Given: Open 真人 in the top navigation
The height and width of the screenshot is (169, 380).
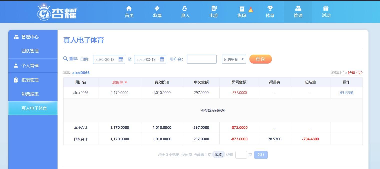Looking at the screenshot, I should pyautogui.click(x=185, y=15).
